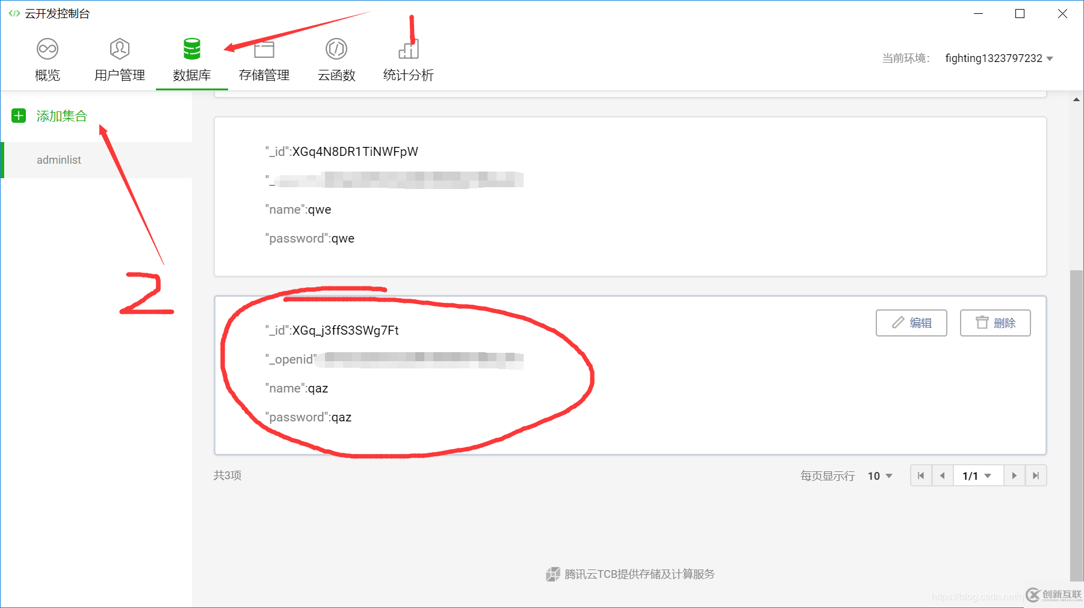Click the previous page arrow icon
The width and height of the screenshot is (1084, 608).
click(942, 476)
